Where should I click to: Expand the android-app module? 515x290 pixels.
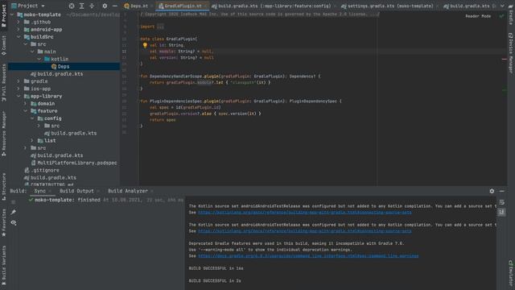[19, 29]
